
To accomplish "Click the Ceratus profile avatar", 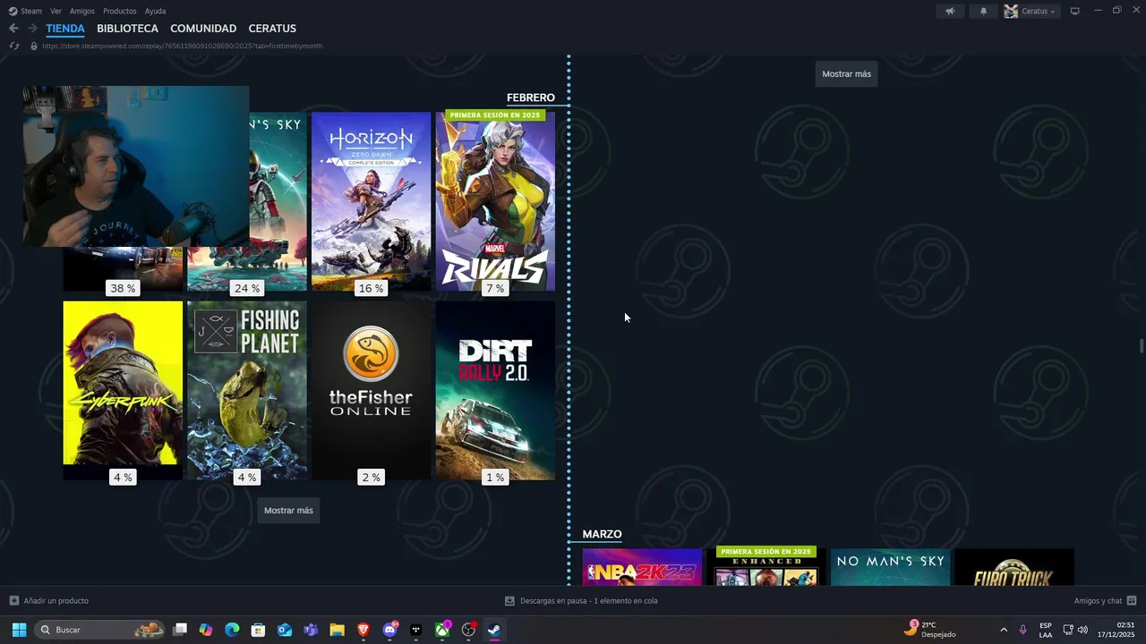I will tap(1011, 11).
